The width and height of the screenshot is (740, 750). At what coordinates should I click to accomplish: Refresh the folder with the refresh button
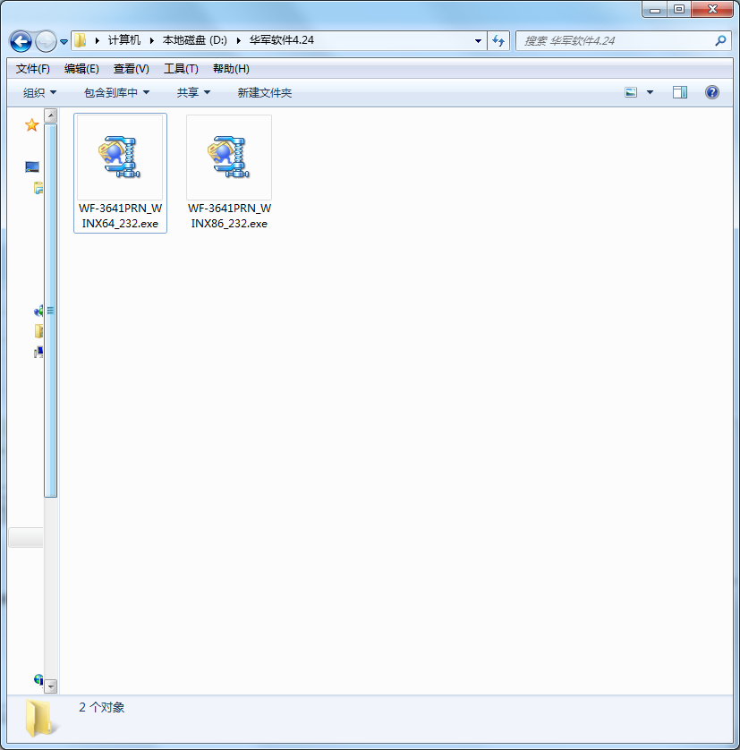(498, 40)
